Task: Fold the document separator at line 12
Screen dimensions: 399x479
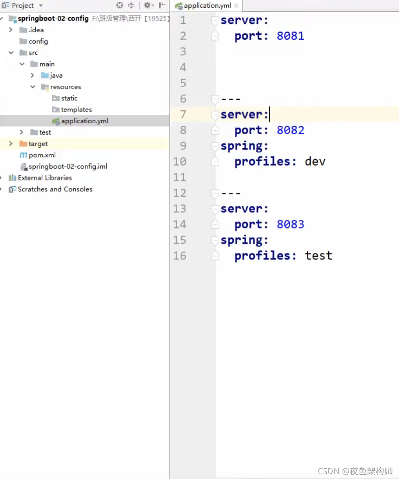Action: click(x=215, y=193)
